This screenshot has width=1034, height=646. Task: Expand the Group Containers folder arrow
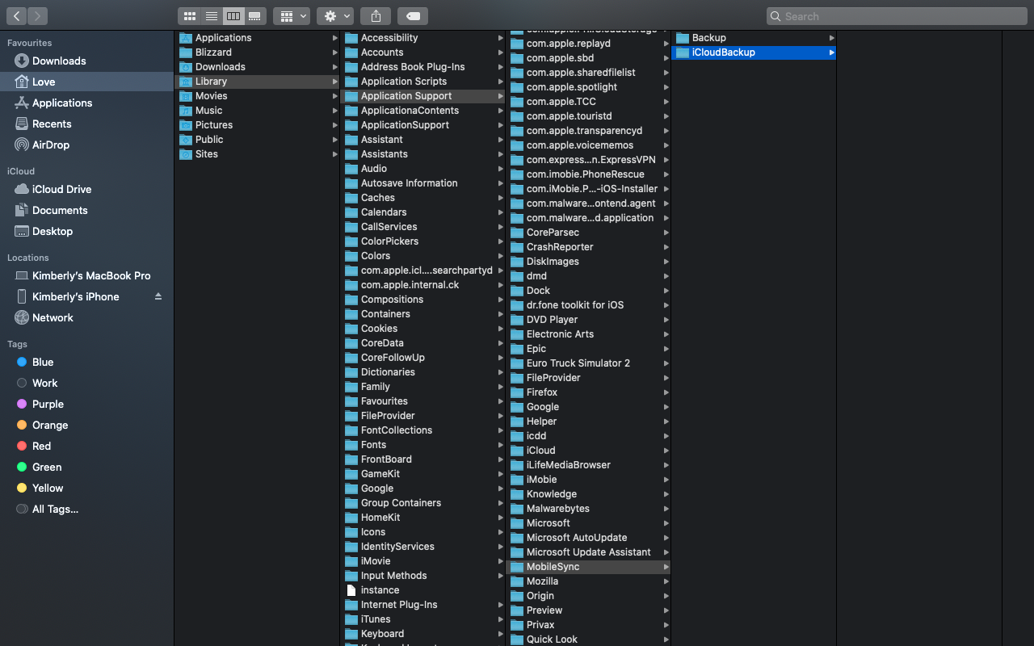(x=501, y=503)
